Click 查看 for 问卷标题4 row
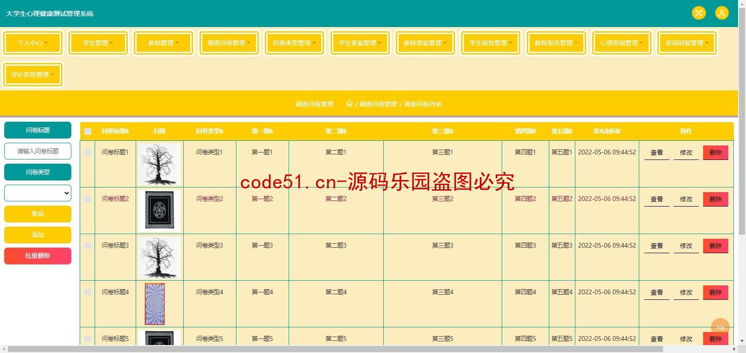 [656, 292]
